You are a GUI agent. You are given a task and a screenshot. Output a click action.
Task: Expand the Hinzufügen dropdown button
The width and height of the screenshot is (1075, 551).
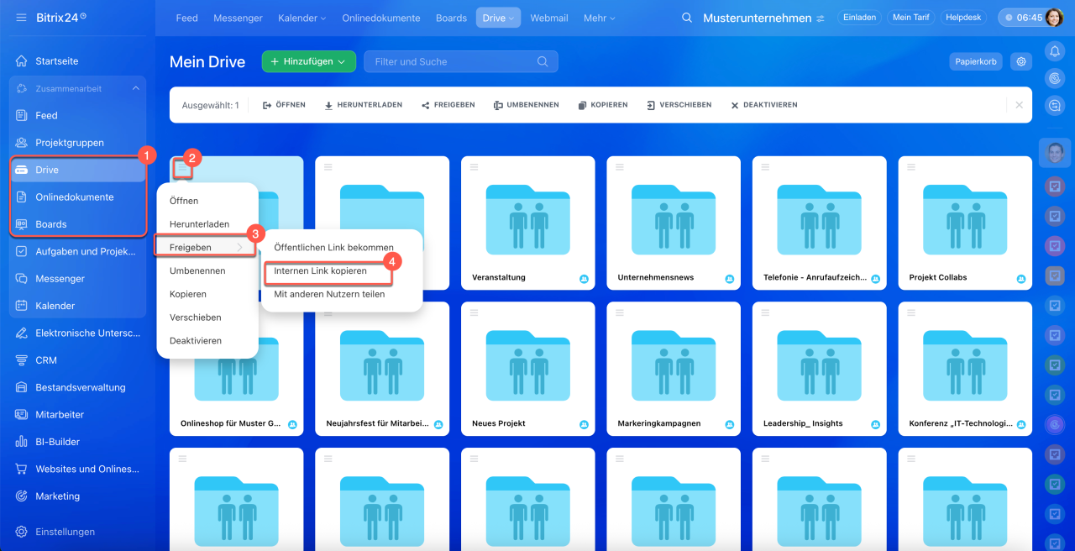(308, 61)
